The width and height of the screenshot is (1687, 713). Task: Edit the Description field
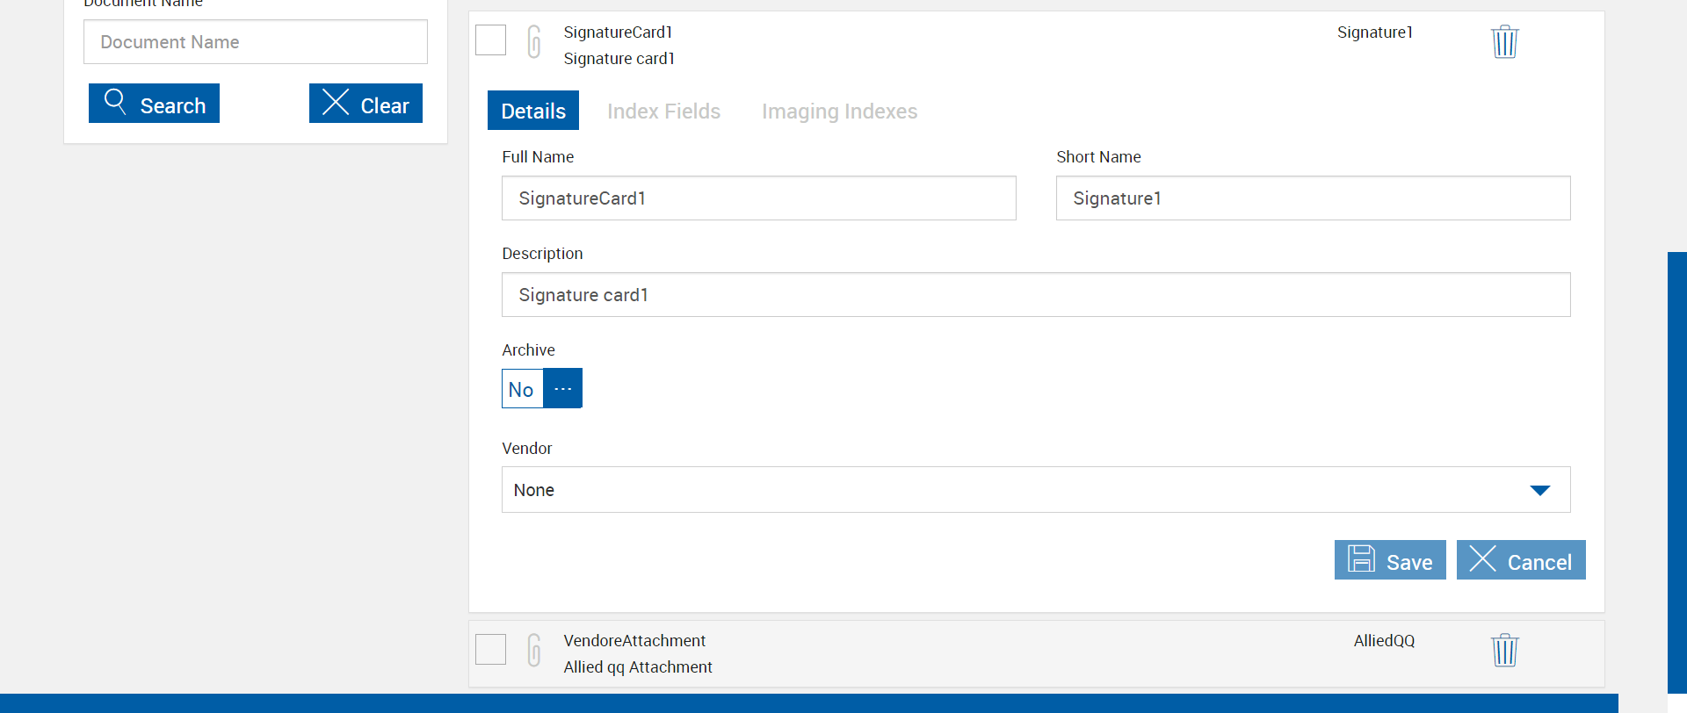[1036, 295]
